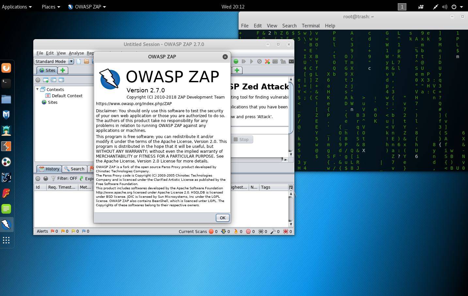Toggle the green break on all requests button
This screenshot has height=296, width=468.
(236, 61)
